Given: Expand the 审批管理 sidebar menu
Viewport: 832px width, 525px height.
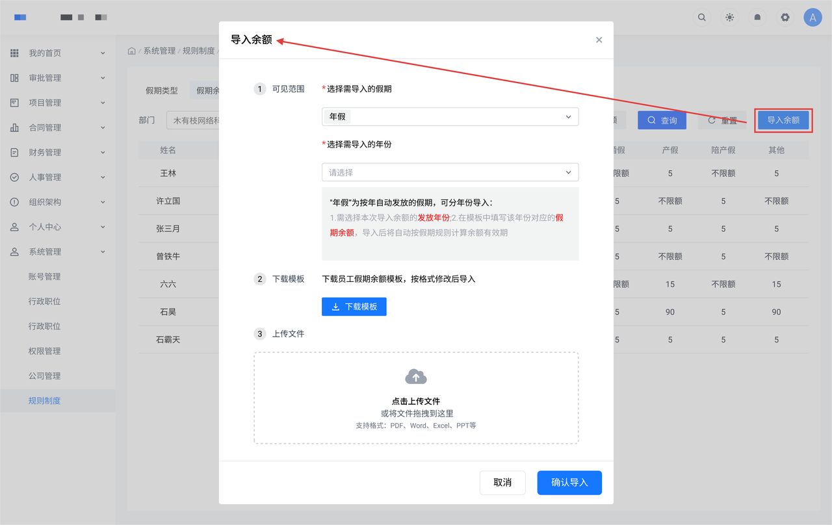Looking at the screenshot, I should click(x=57, y=78).
